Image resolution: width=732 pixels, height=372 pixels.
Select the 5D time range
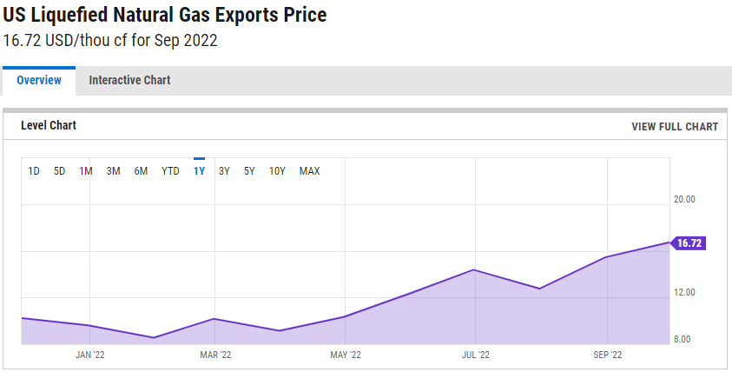[59, 171]
